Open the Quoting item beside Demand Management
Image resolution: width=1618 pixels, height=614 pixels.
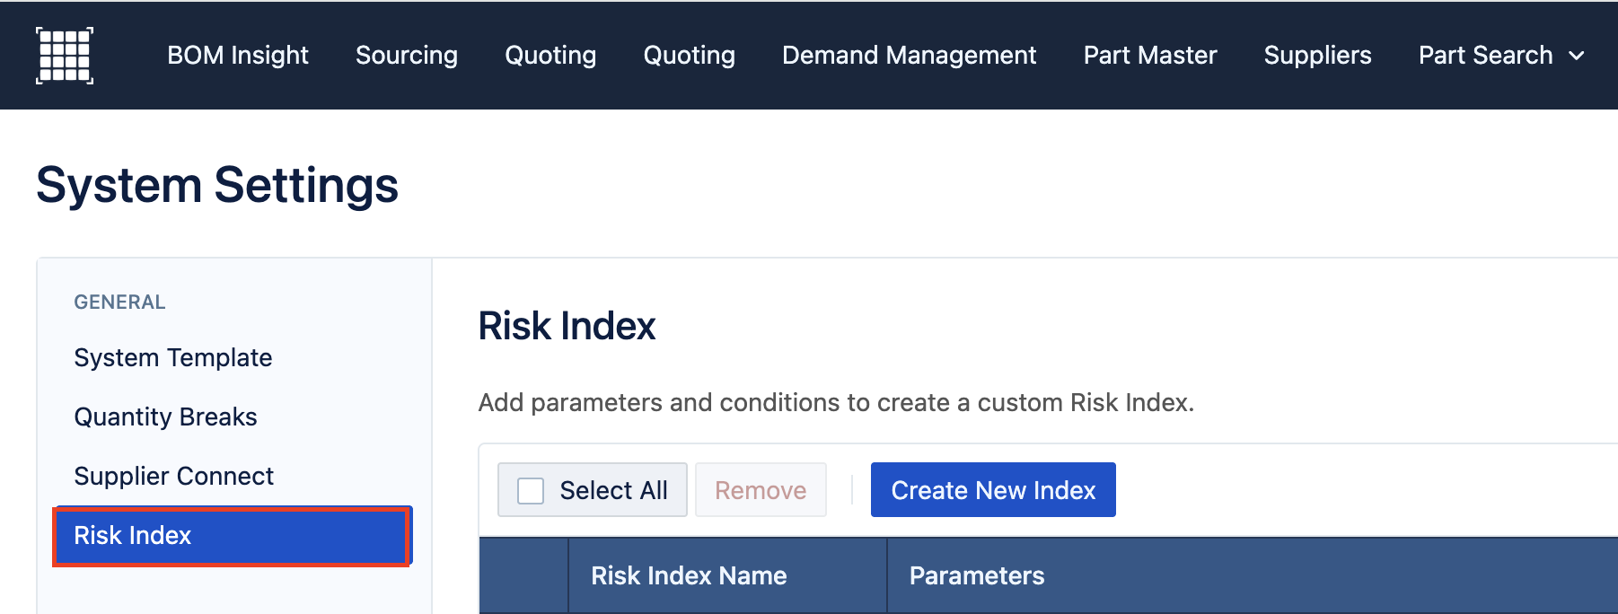coord(690,56)
